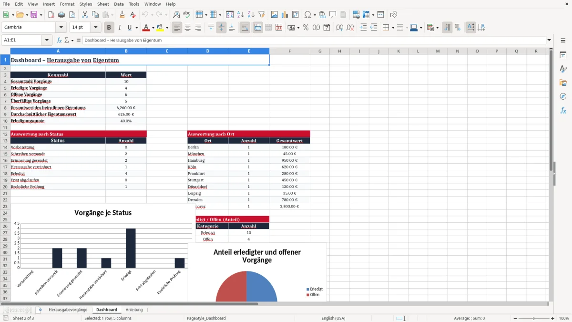This screenshot has height=322, width=572.
Task: Open the Data menu
Action: pos(119,4)
